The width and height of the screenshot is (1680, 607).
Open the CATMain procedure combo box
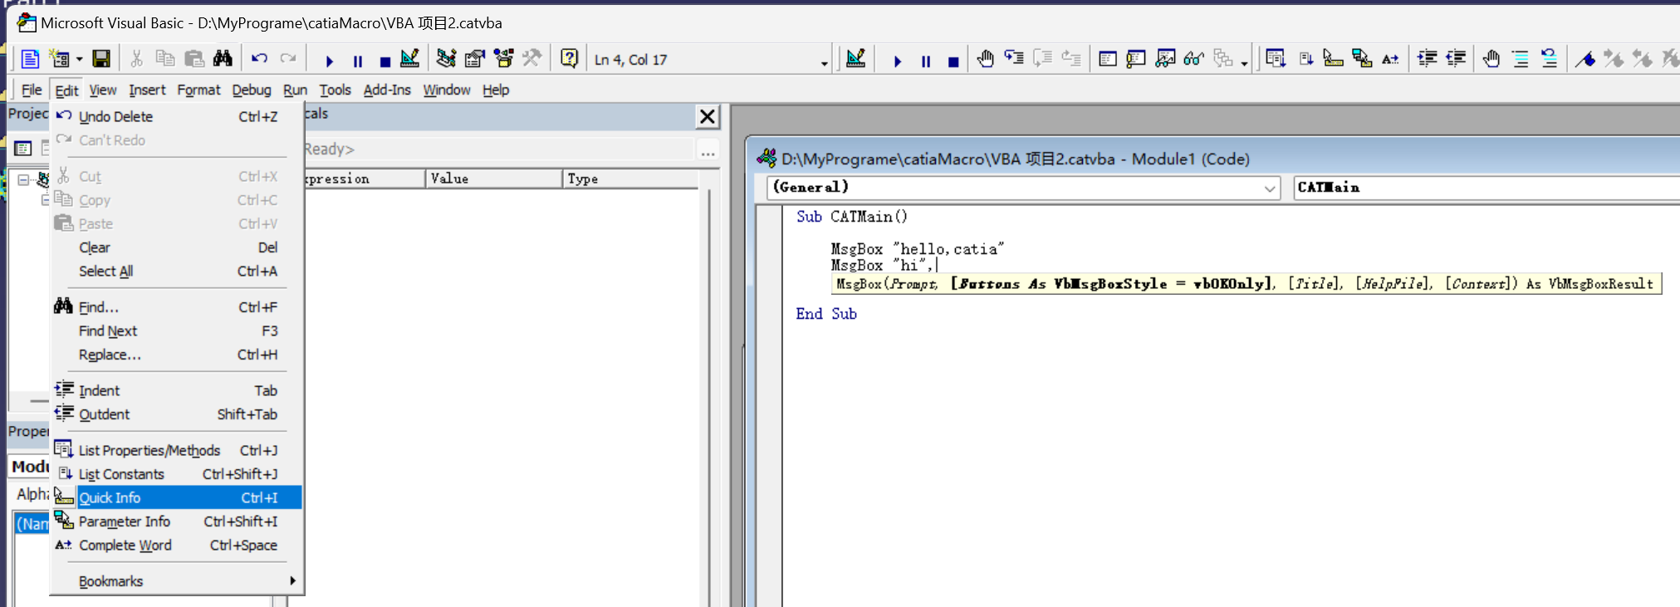[x=1487, y=188]
